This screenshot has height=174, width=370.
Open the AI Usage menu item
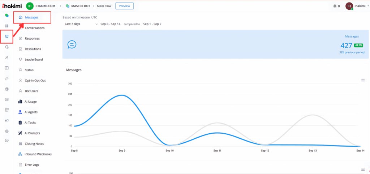pyautogui.click(x=30, y=102)
